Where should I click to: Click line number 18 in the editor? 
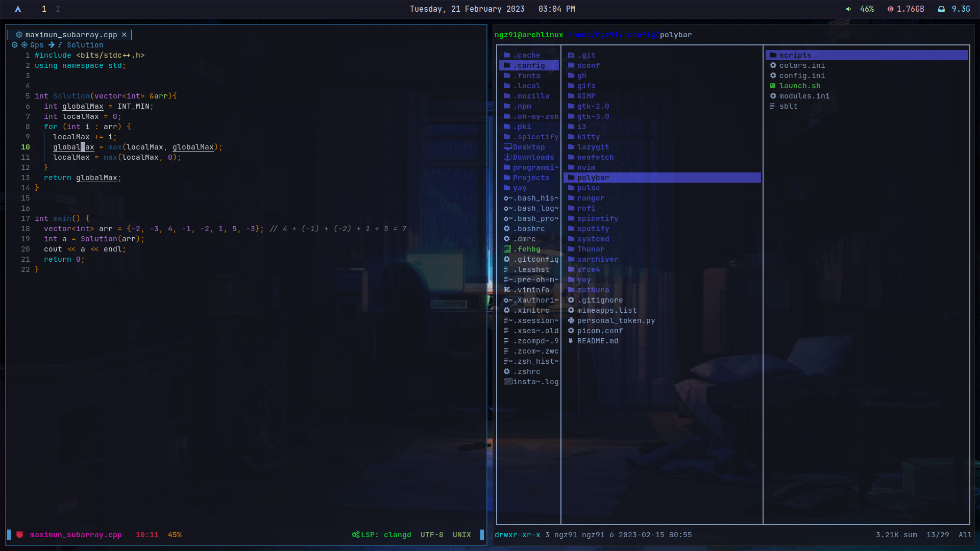(x=26, y=229)
